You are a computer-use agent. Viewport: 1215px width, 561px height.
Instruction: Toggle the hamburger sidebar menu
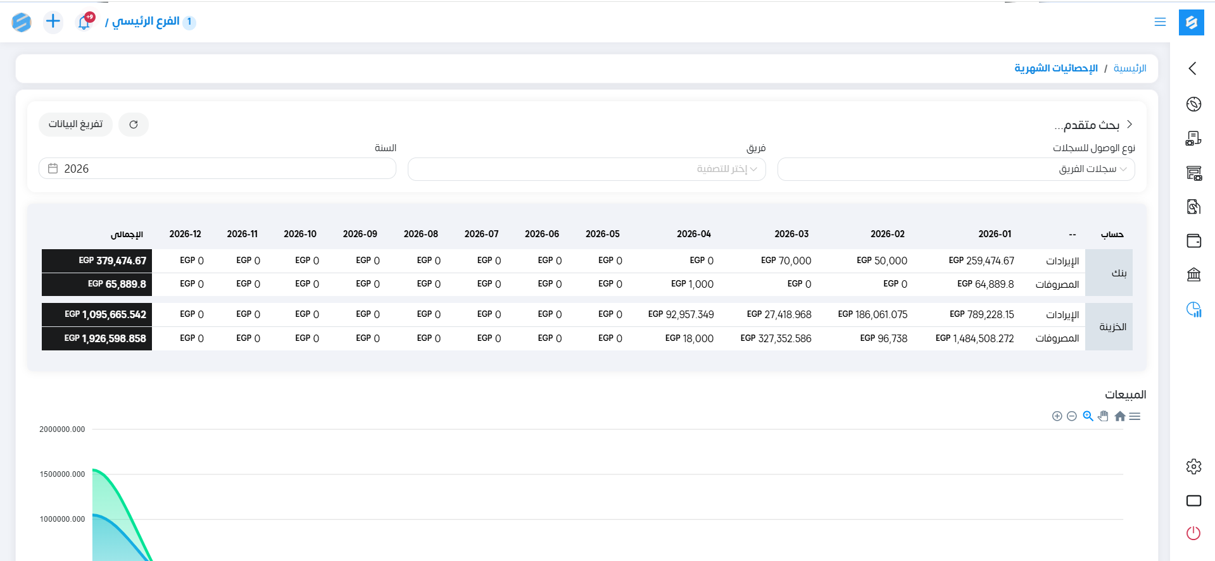click(x=1160, y=22)
